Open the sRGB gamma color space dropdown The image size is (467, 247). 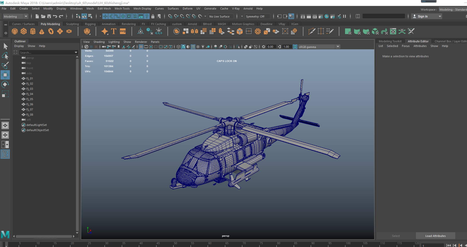tap(338, 47)
